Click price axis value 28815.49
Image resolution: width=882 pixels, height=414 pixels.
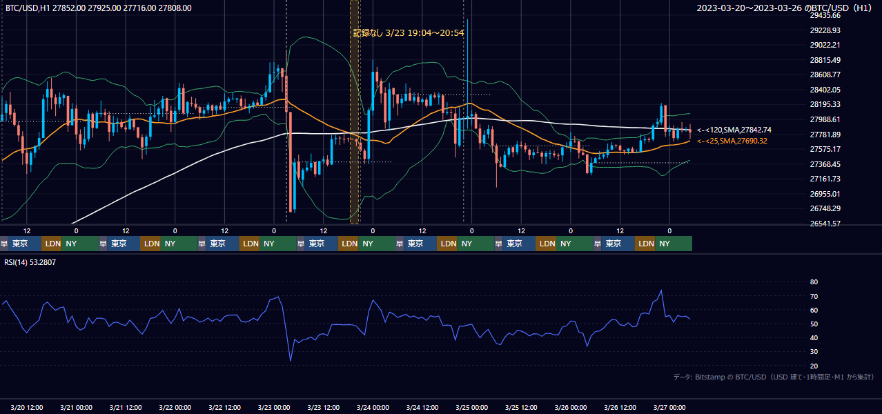(825, 60)
